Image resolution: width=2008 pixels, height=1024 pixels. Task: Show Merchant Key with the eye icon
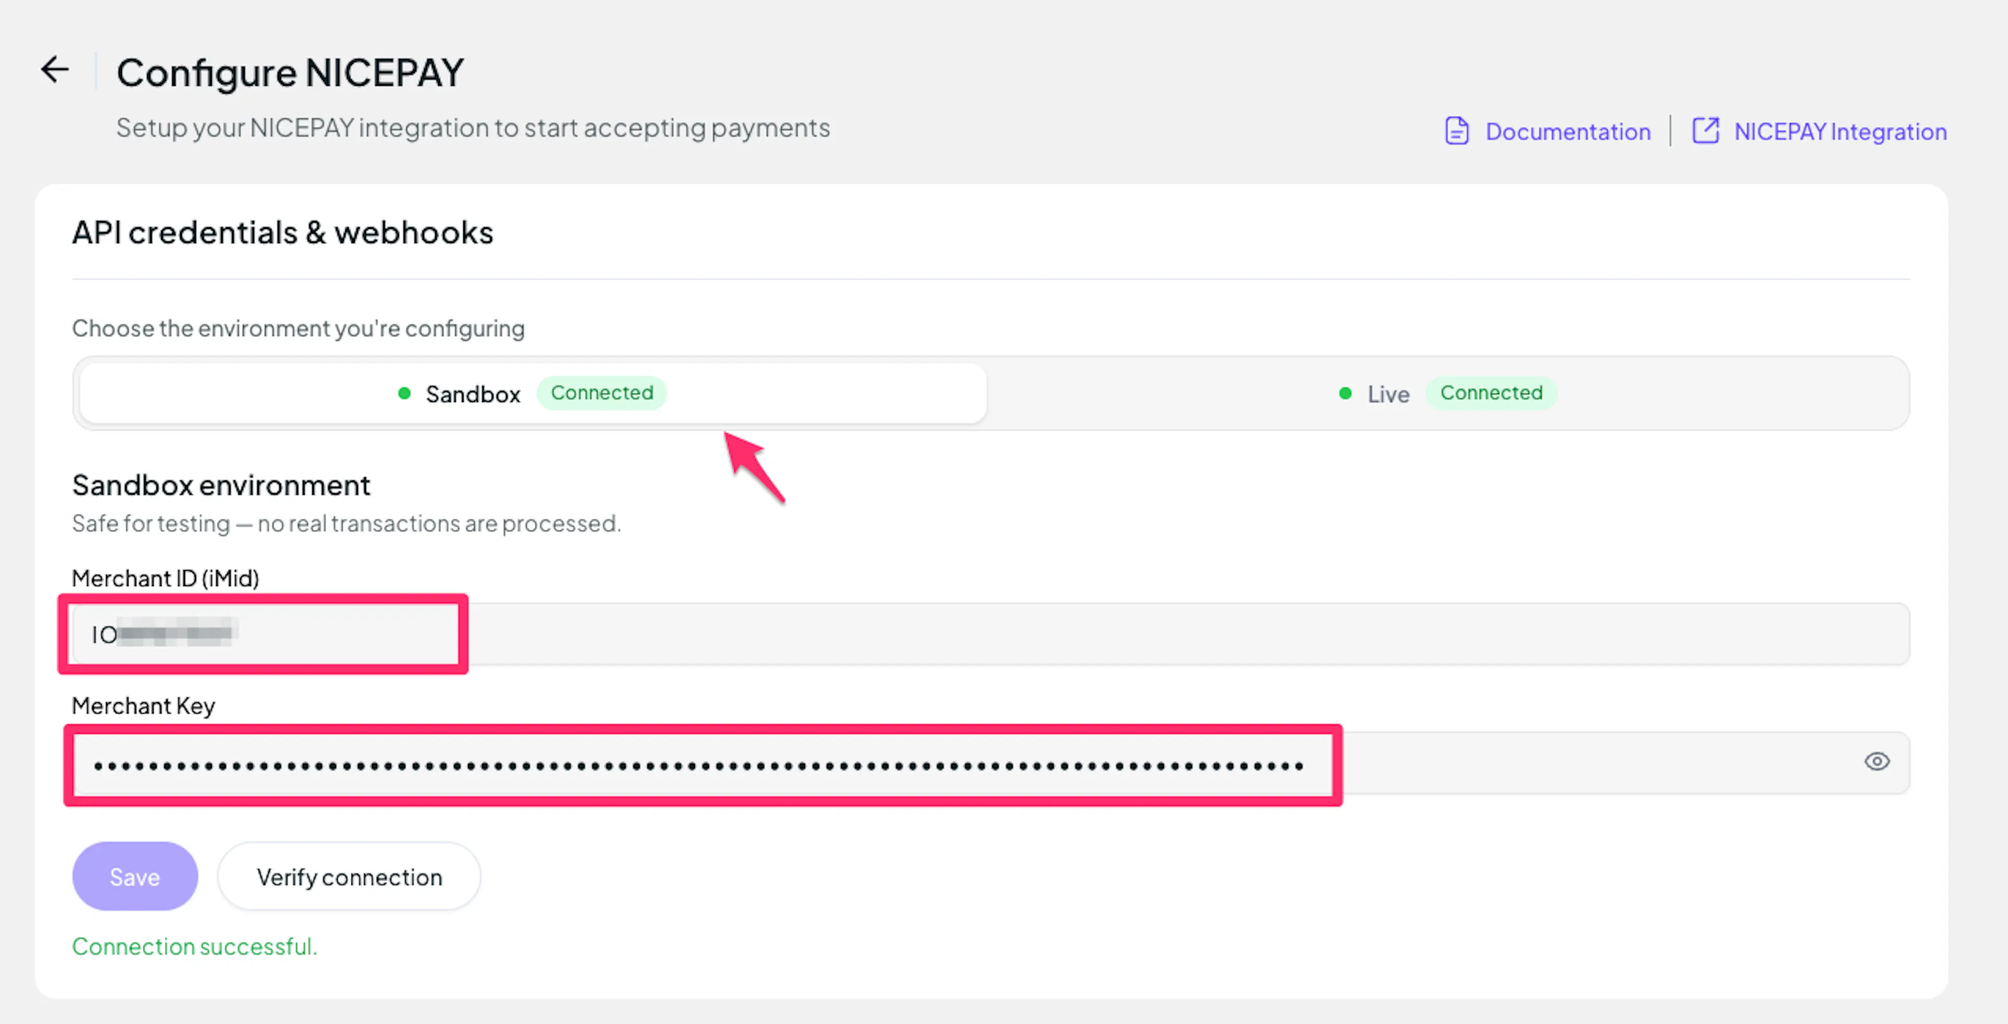[x=1876, y=762]
